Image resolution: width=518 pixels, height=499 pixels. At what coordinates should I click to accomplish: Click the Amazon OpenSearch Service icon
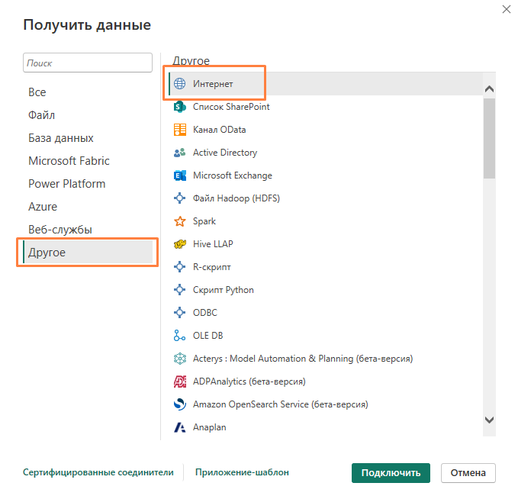tap(180, 404)
